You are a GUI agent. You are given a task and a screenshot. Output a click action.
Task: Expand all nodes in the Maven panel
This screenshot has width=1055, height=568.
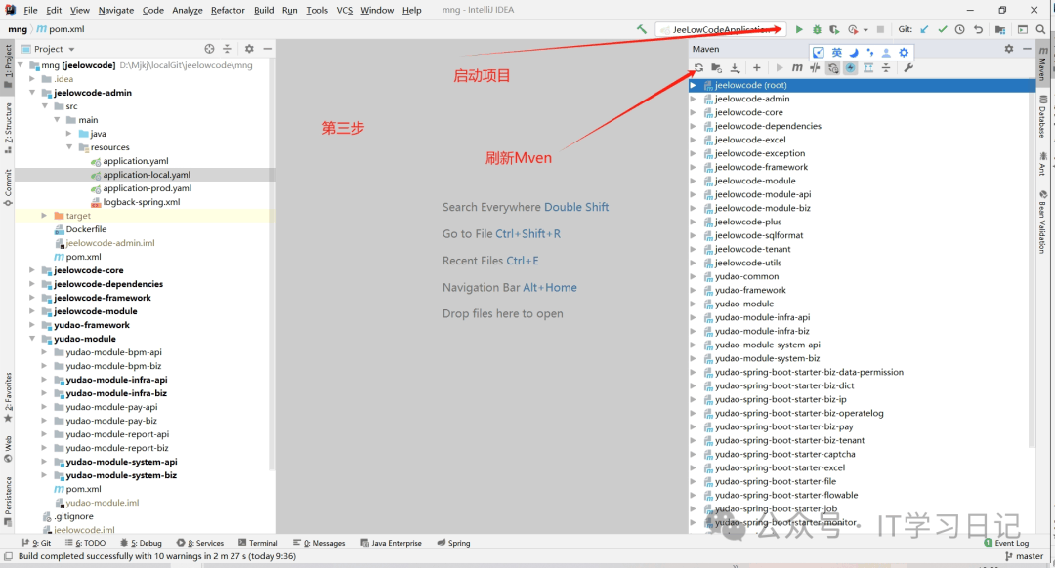[868, 68]
